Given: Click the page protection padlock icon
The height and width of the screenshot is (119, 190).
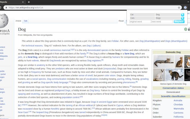Looking at the screenshot, I should [189, 29].
